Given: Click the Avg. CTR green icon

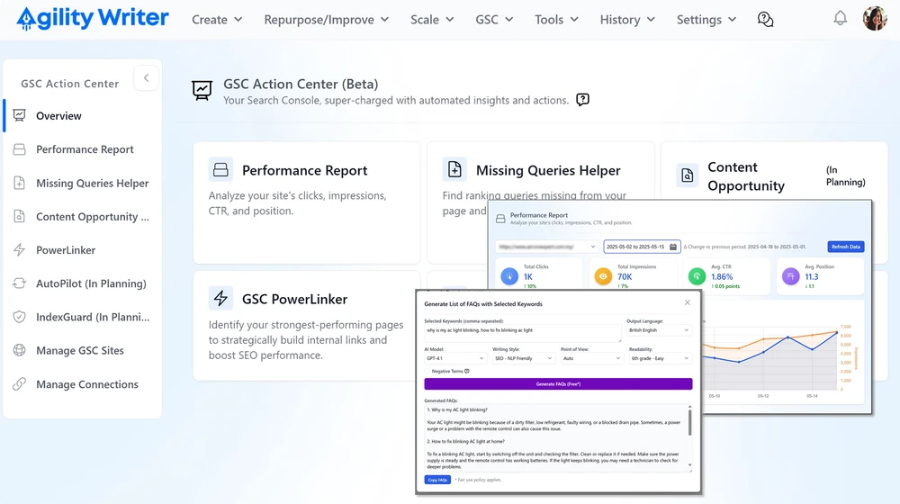Looking at the screenshot, I should [x=697, y=276].
